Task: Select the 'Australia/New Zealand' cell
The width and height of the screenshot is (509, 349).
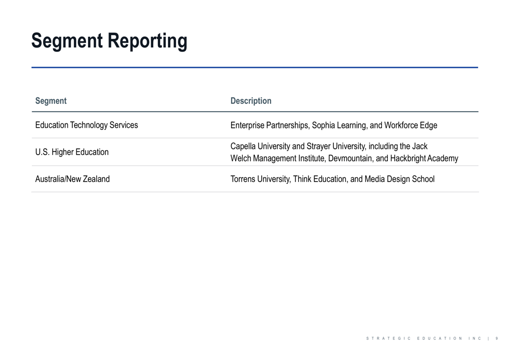Action: point(72,179)
